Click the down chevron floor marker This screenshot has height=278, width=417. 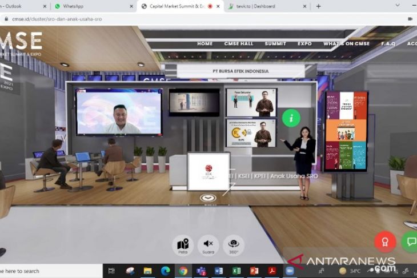tap(208, 198)
